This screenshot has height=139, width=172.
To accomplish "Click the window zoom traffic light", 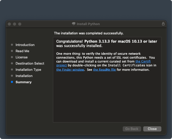I will (20, 24).
